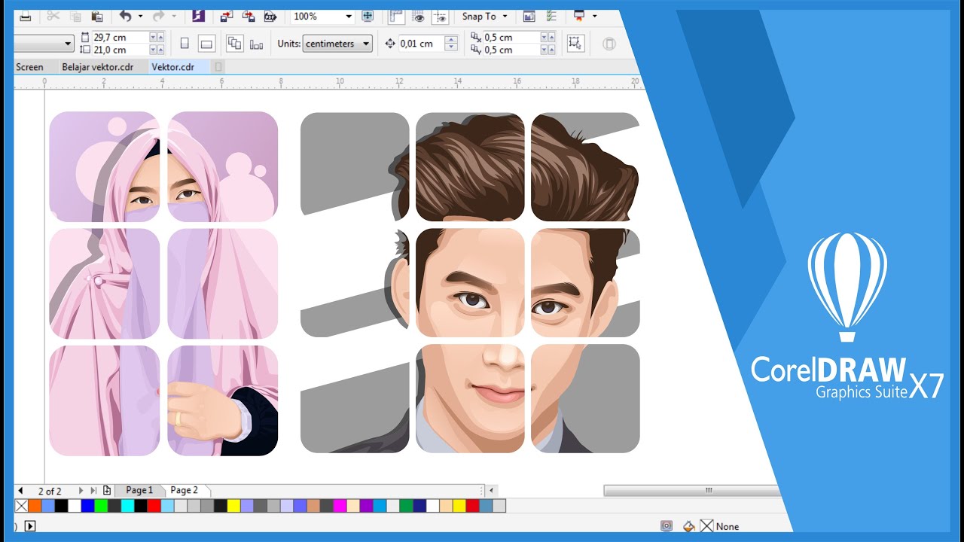Image resolution: width=964 pixels, height=542 pixels.
Task: Click the hijab woman vector artwork on canvas
Action: [163, 284]
